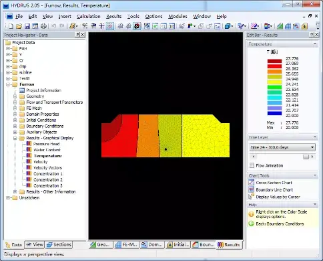Expand the Geometry tree node
This screenshot has width=323, height=261.
click(x=15, y=96)
